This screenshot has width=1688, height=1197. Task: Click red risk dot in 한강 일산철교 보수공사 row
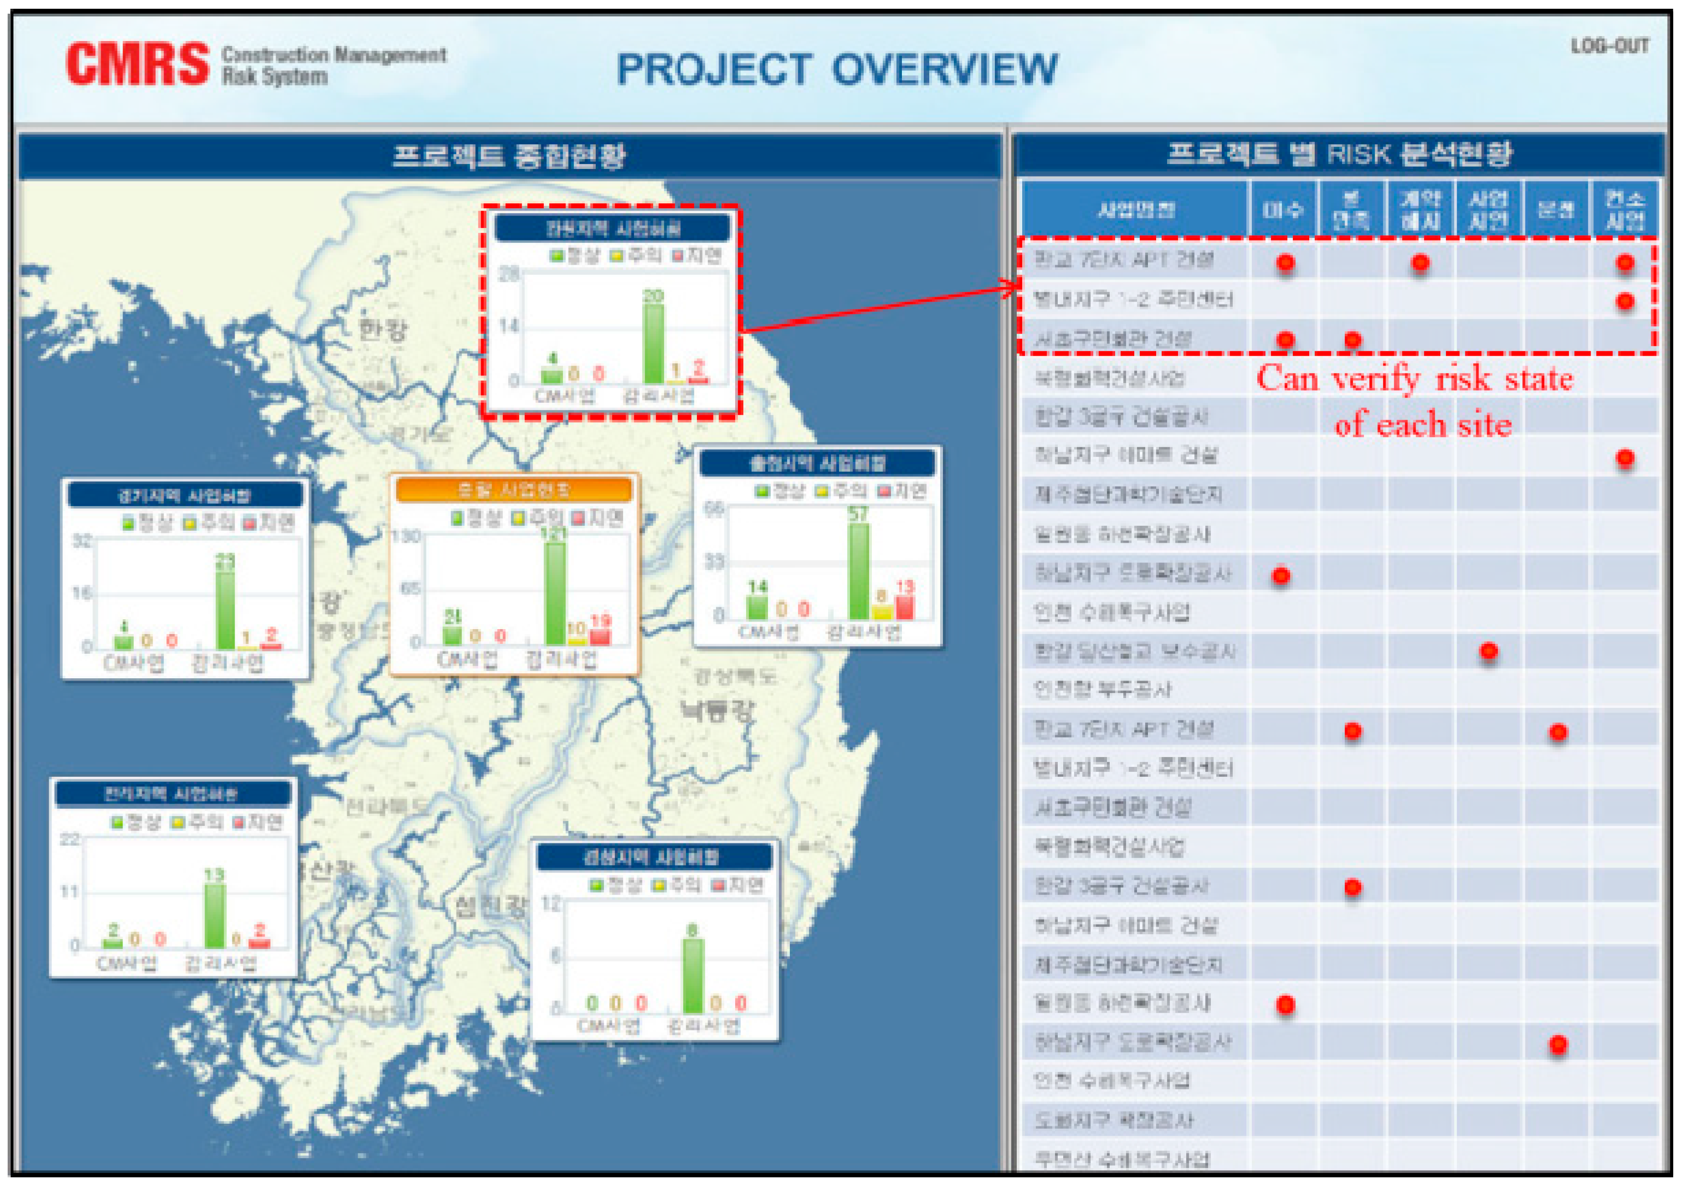tap(1488, 652)
